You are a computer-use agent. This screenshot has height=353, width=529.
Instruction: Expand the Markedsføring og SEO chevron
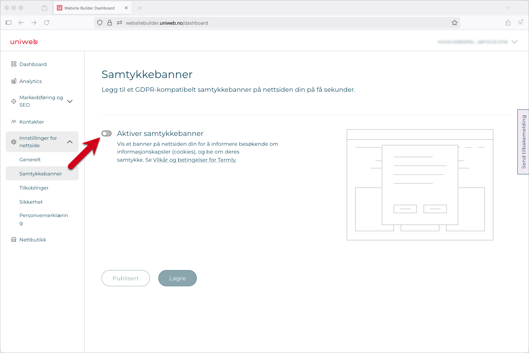point(70,101)
